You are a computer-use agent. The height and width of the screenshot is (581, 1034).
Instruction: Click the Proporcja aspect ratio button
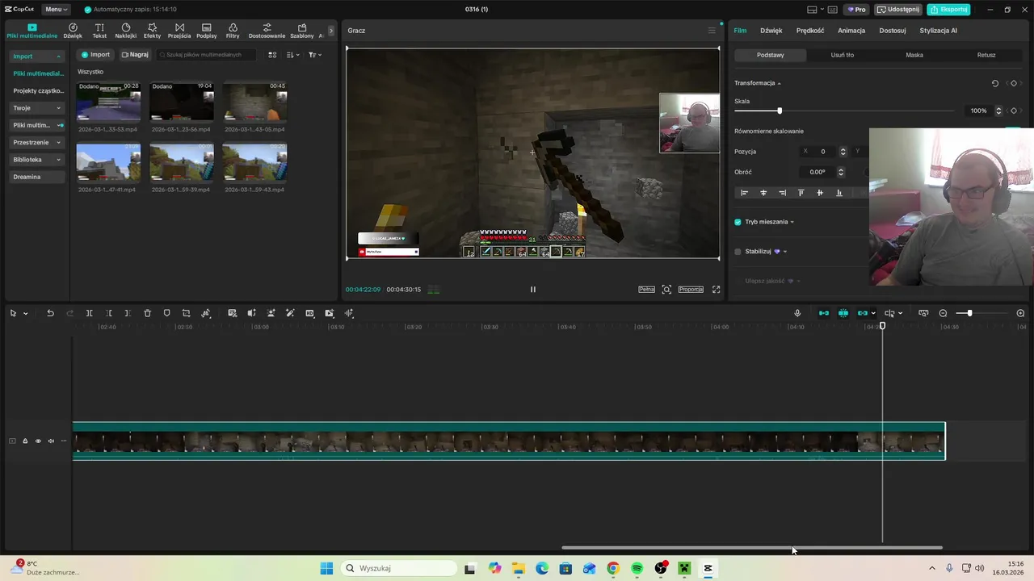click(691, 290)
